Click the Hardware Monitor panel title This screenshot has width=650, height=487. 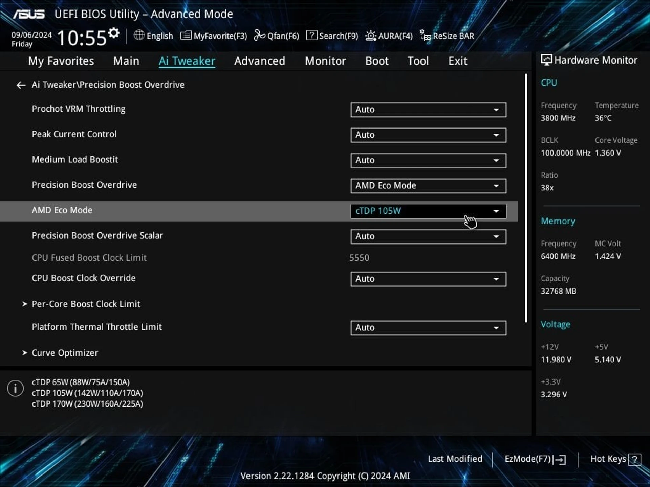pyautogui.click(x=595, y=60)
